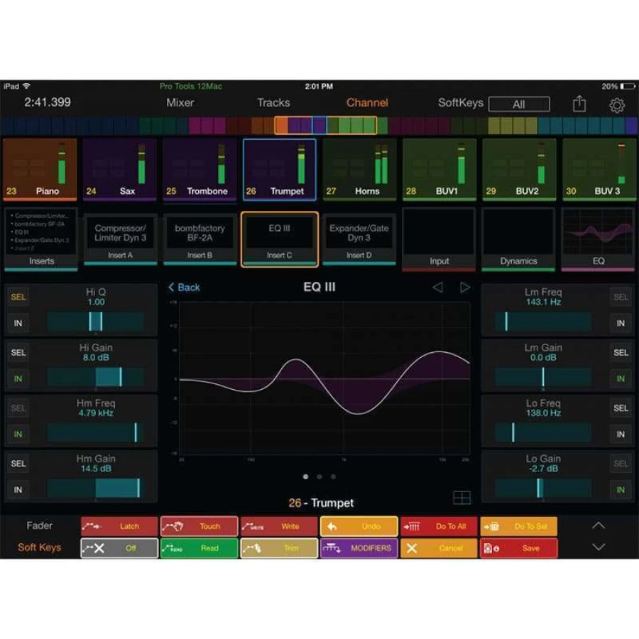The width and height of the screenshot is (639, 639).
Task: Tap the Read automation soft key
Action: click(199, 548)
